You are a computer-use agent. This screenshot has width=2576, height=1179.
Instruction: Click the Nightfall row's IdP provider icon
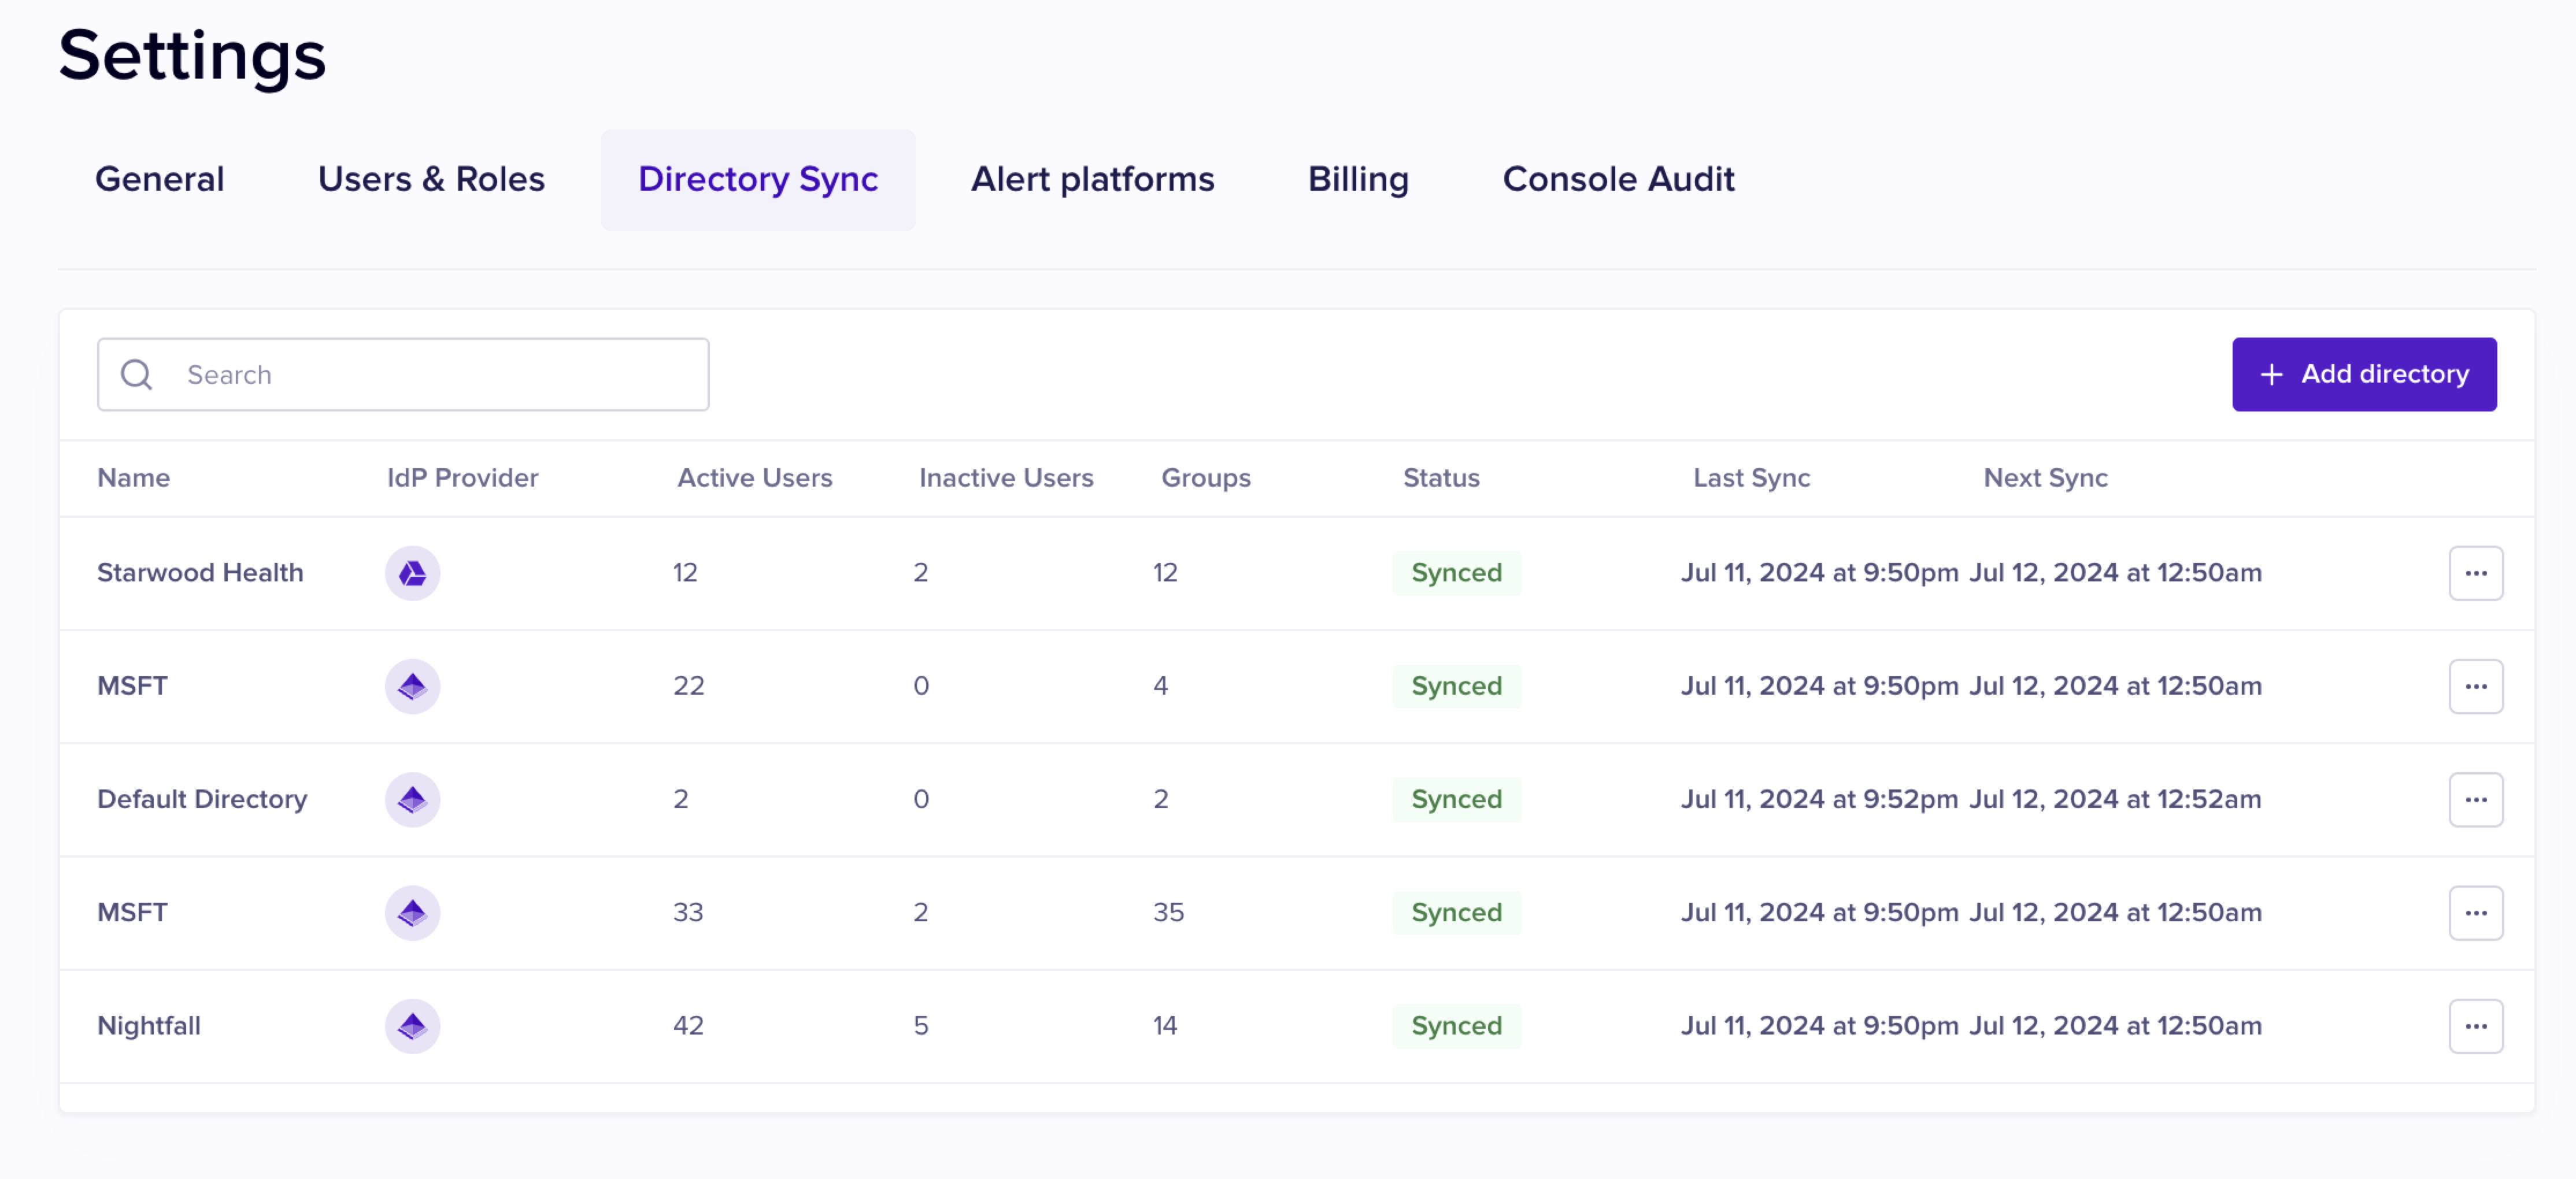coord(412,1025)
